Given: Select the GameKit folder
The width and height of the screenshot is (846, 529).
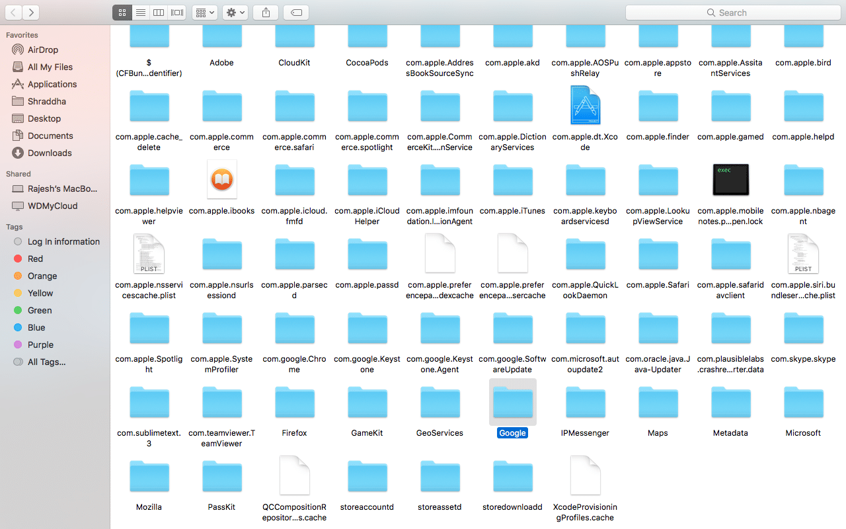Looking at the screenshot, I should click(367, 403).
